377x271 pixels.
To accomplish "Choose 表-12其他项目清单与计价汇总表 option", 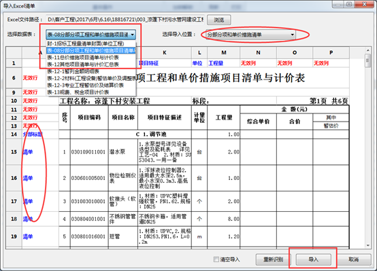I will tap(91, 65).
